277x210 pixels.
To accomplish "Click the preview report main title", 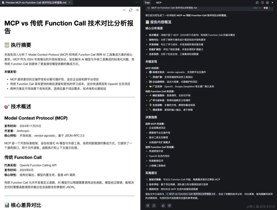I will (69, 27).
